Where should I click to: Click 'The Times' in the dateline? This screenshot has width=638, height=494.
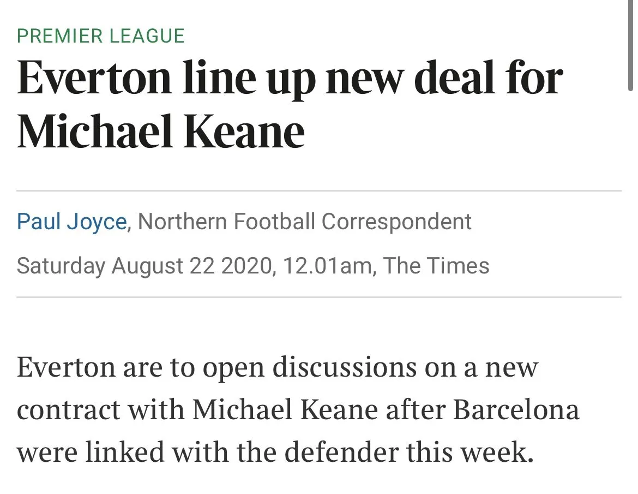point(436,266)
